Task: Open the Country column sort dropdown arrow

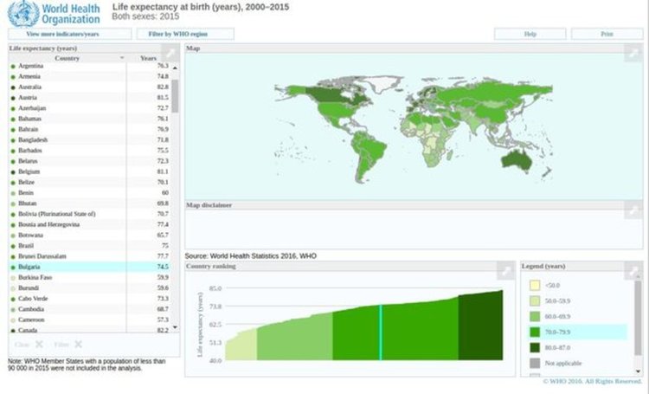Action: tap(122, 58)
